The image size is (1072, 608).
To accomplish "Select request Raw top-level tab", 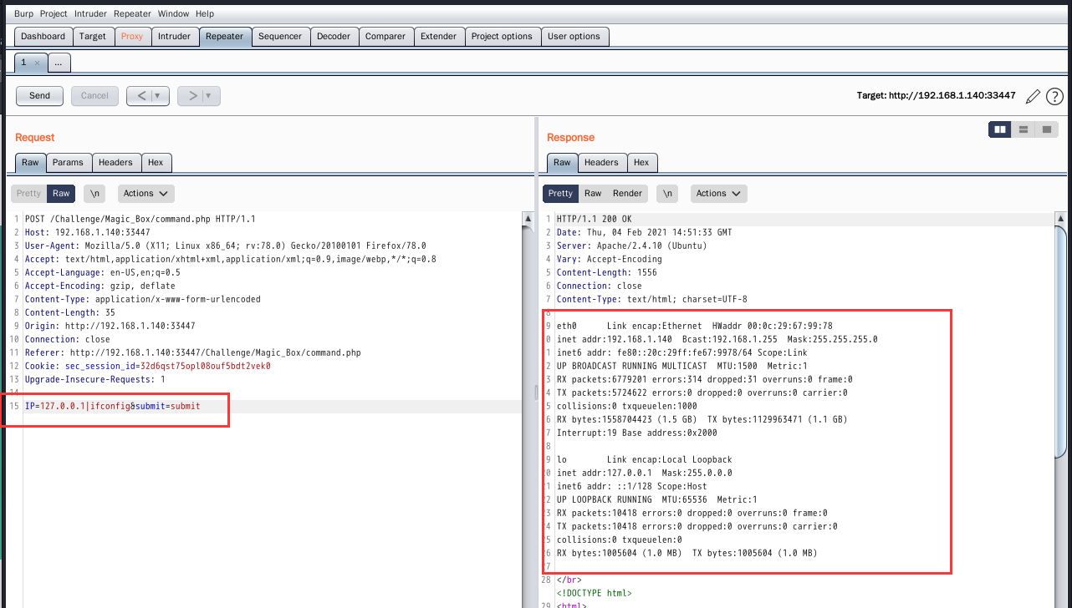I will point(30,163).
